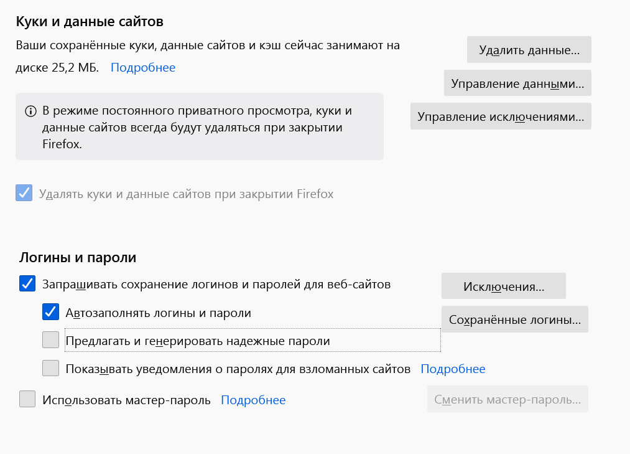Image resolution: width=630 pixels, height=454 pixels.
Task: Open Подробнее link next to мастер-пароль
Action: click(253, 400)
